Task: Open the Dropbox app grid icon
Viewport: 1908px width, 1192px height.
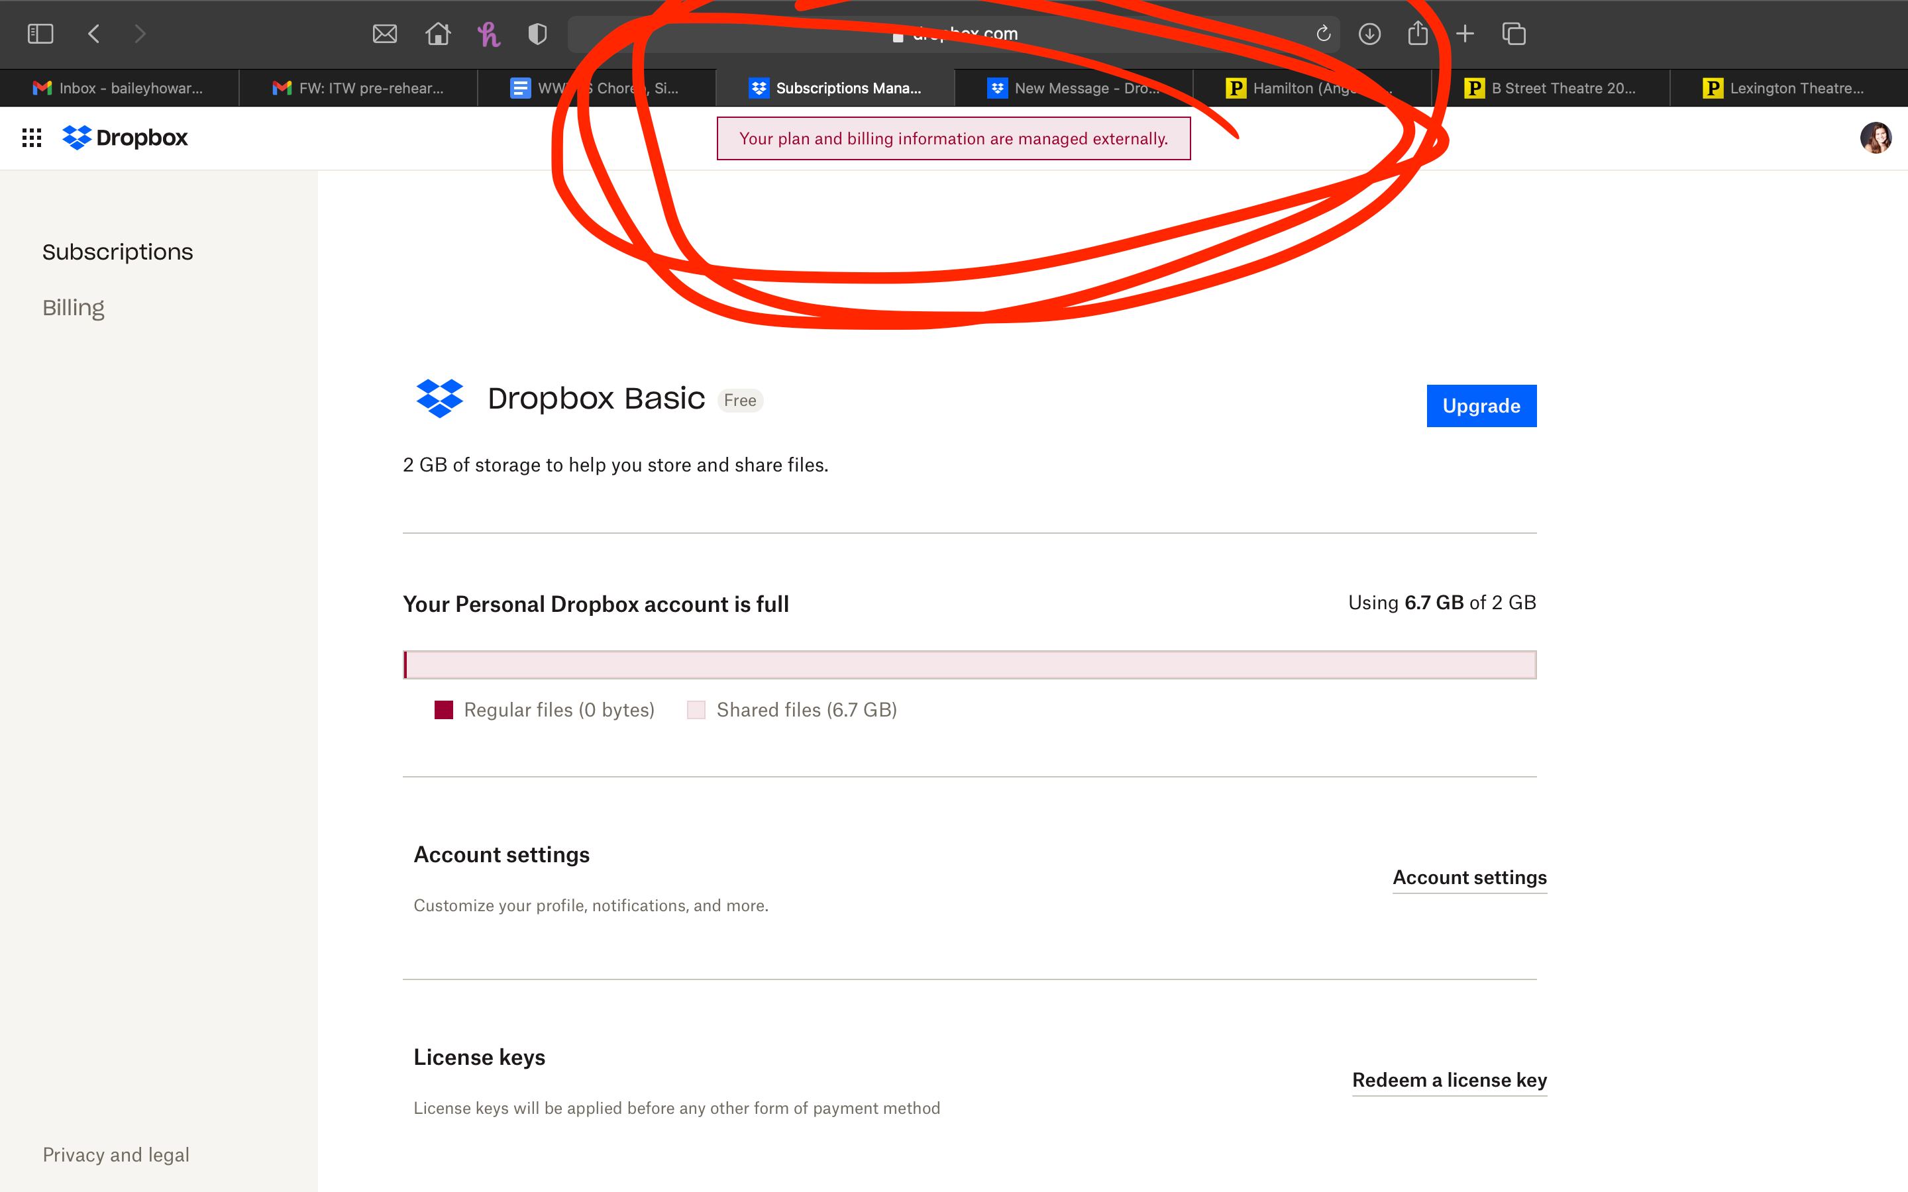Action: click(32, 138)
